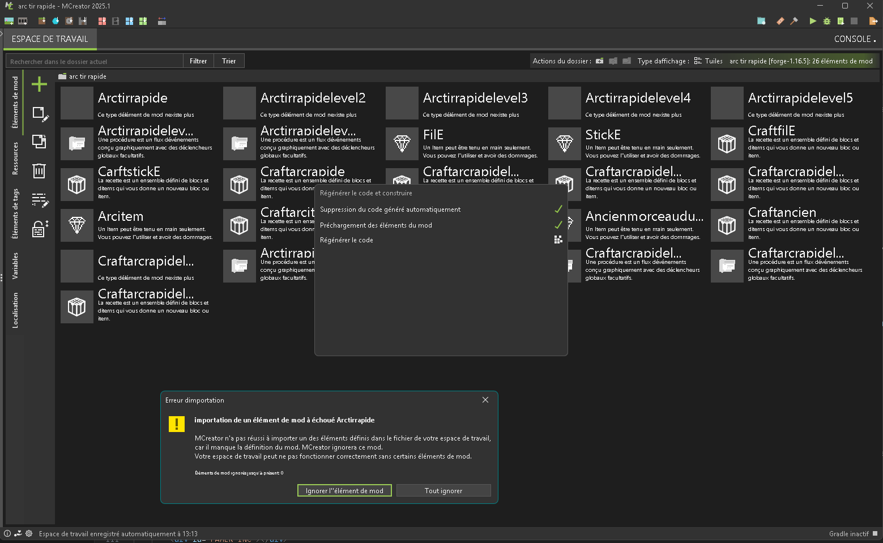Click the duplicate element icon in sidebar
The height and width of the screenshot is (543, 883).
pyautogui.click(x=39, y=141)
